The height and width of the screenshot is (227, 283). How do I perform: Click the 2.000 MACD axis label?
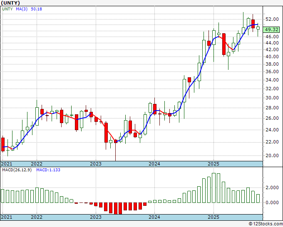[x=272, y=188]
